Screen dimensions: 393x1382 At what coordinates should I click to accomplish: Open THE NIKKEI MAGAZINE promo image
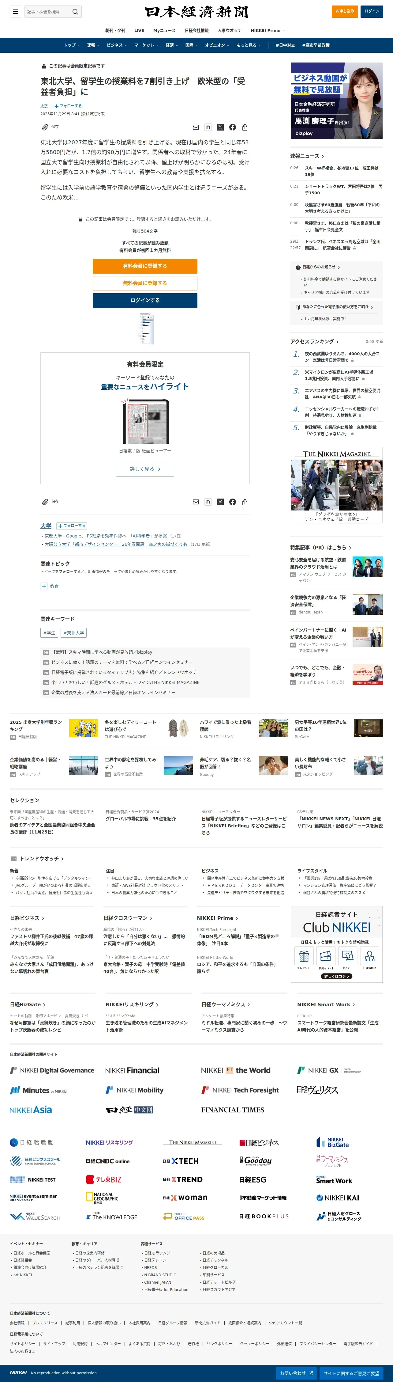pos(337,485)
